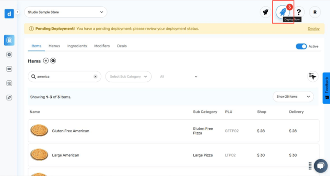Click PLU code GFTP02
330x176 pixels.
[x=232, y=131]
